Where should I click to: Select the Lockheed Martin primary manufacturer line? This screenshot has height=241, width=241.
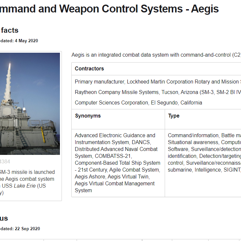tap(158, 82)
